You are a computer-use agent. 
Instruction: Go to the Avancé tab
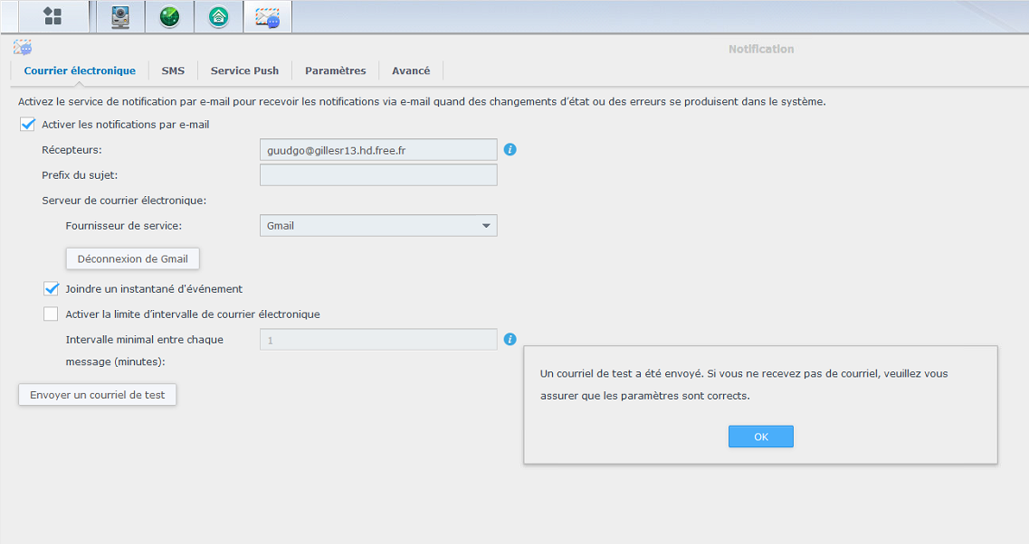(x=411, y=70)
